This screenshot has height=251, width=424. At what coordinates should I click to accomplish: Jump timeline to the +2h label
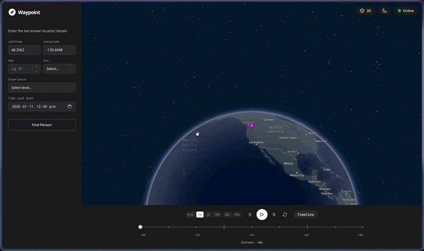pos(197,235)
